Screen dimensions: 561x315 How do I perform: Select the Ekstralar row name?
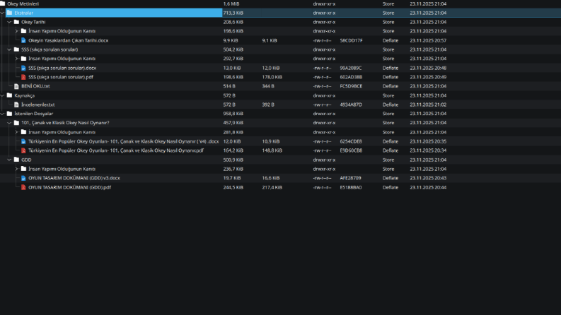[x=23, y=13]
